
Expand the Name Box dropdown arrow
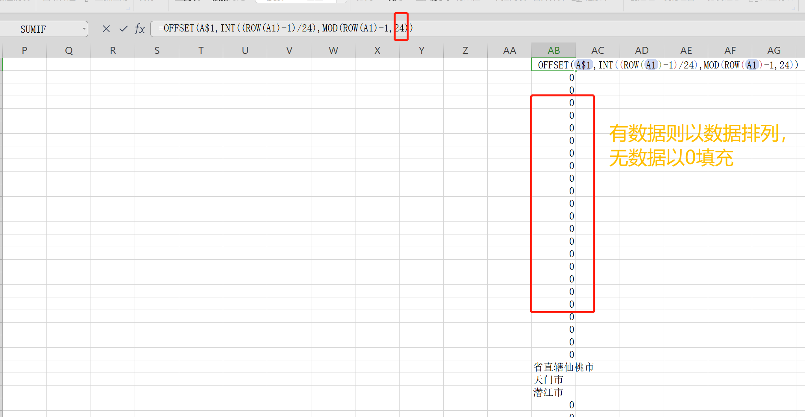(x=84, y=29)
